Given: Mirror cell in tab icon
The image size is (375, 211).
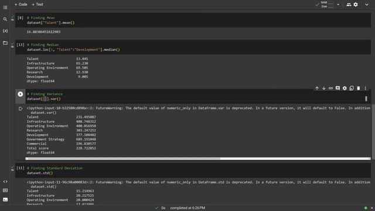Looking at the screenshot, I should click(352, 89).
